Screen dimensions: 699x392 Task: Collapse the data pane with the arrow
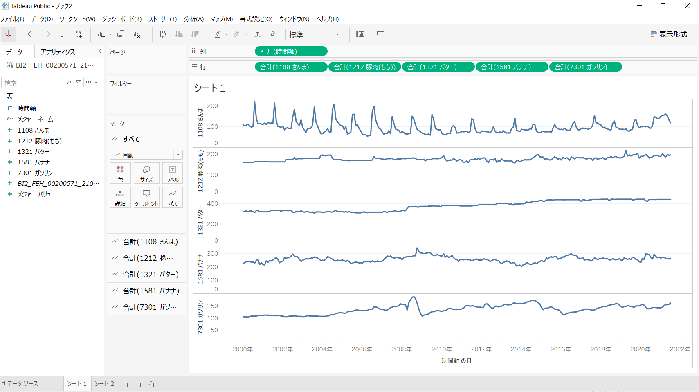point(99,51)
